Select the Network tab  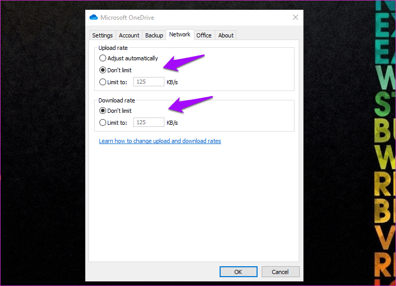point(180,34)
